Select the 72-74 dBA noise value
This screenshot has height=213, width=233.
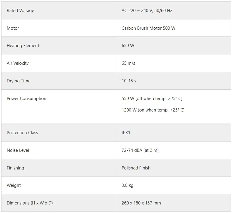(140, 150)
